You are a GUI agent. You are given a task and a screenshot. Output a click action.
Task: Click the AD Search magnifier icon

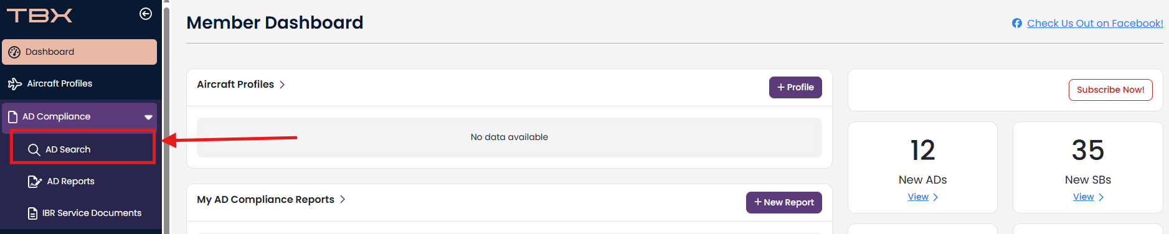34,149
